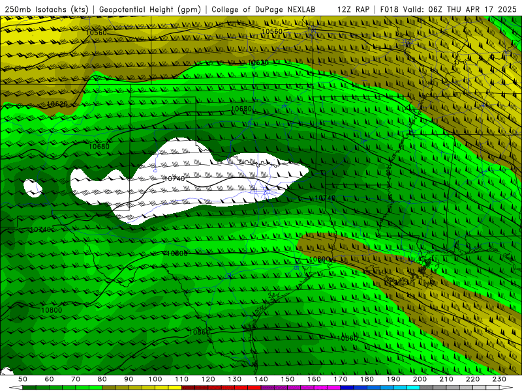This screenshot has width=522, height=391.
Task: Click the '130' colorbar label
Action: (x=235, y=379)
